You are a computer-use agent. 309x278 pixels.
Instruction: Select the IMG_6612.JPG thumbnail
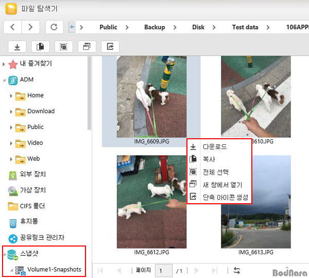pos(151,202)
